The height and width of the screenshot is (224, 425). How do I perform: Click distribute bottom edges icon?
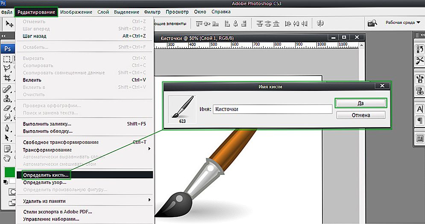coord(276,24)
